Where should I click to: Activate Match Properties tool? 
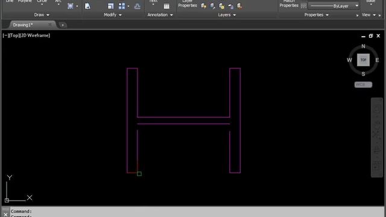click(289, 4)
